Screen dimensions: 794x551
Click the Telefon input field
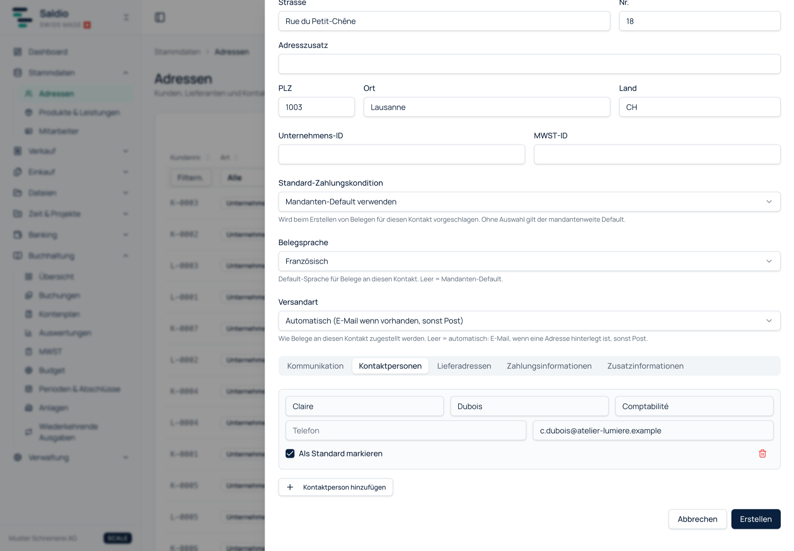click(x=406, y=431)
